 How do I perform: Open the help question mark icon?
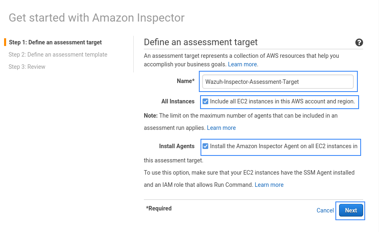pos(359,42)
